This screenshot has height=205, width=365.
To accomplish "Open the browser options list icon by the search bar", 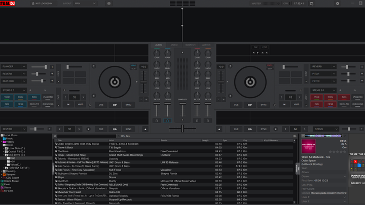I will [x=295, y=136].
